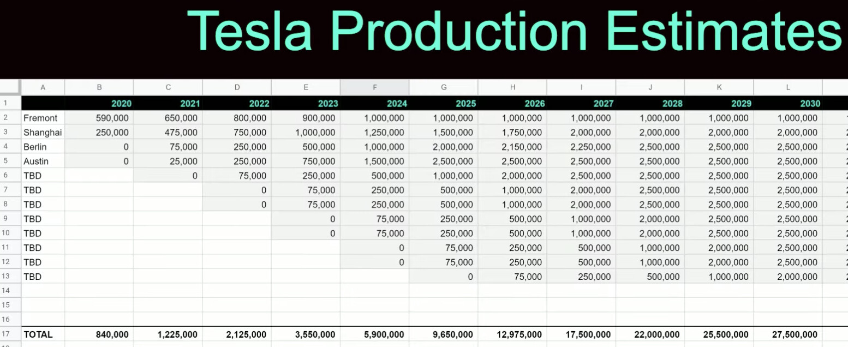Select column header B
Viewport: 848px width, 347px height.
[x=99, y=87]
